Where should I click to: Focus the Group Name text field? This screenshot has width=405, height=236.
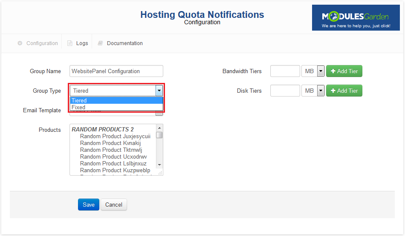coord(116,71)
